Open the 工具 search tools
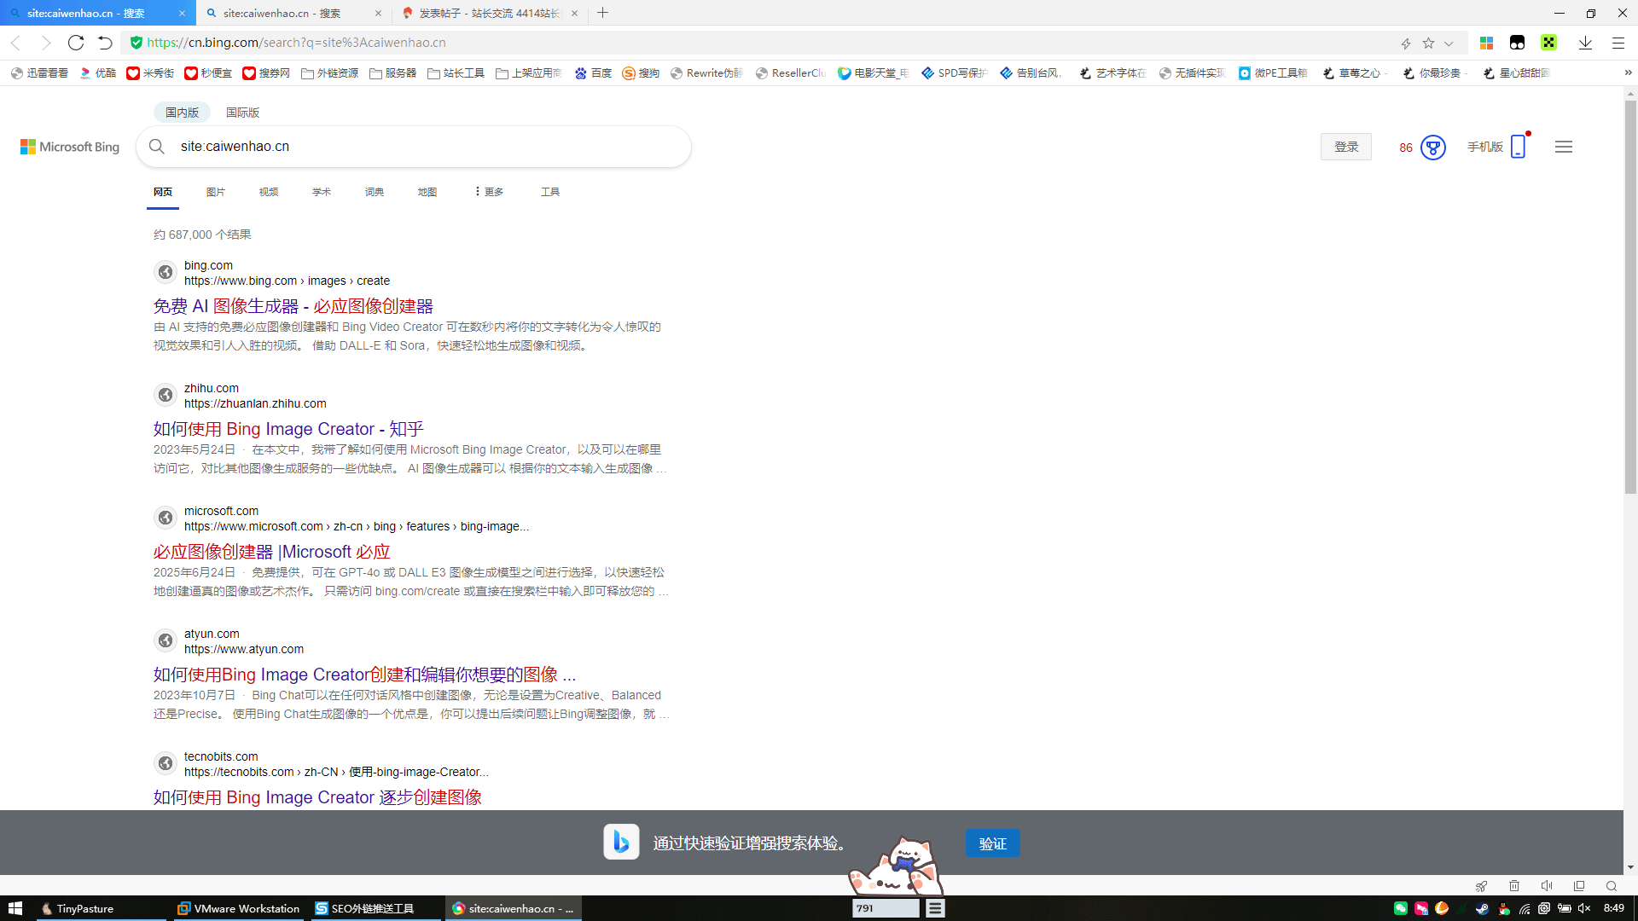The height and width of the screenshot is (921, 1638). click(550, 192)
